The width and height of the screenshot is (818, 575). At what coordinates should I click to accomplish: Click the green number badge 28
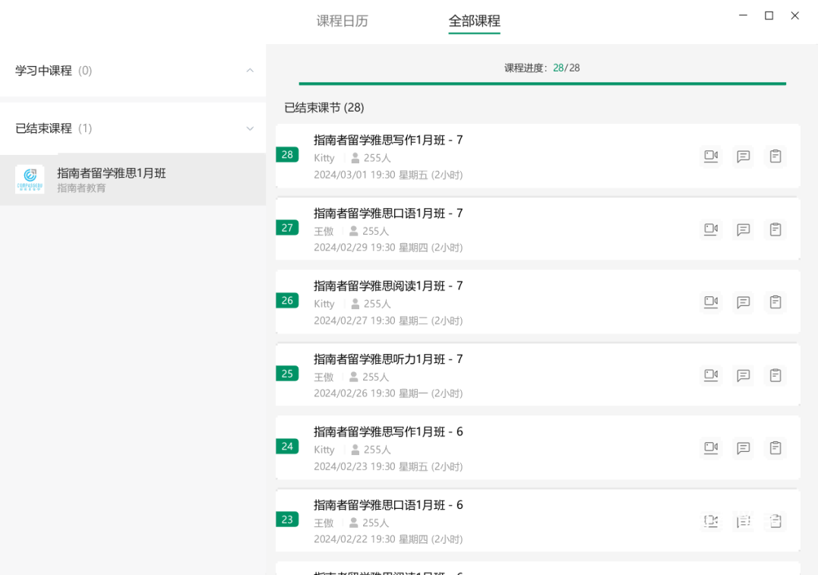(x=287, y=154)
